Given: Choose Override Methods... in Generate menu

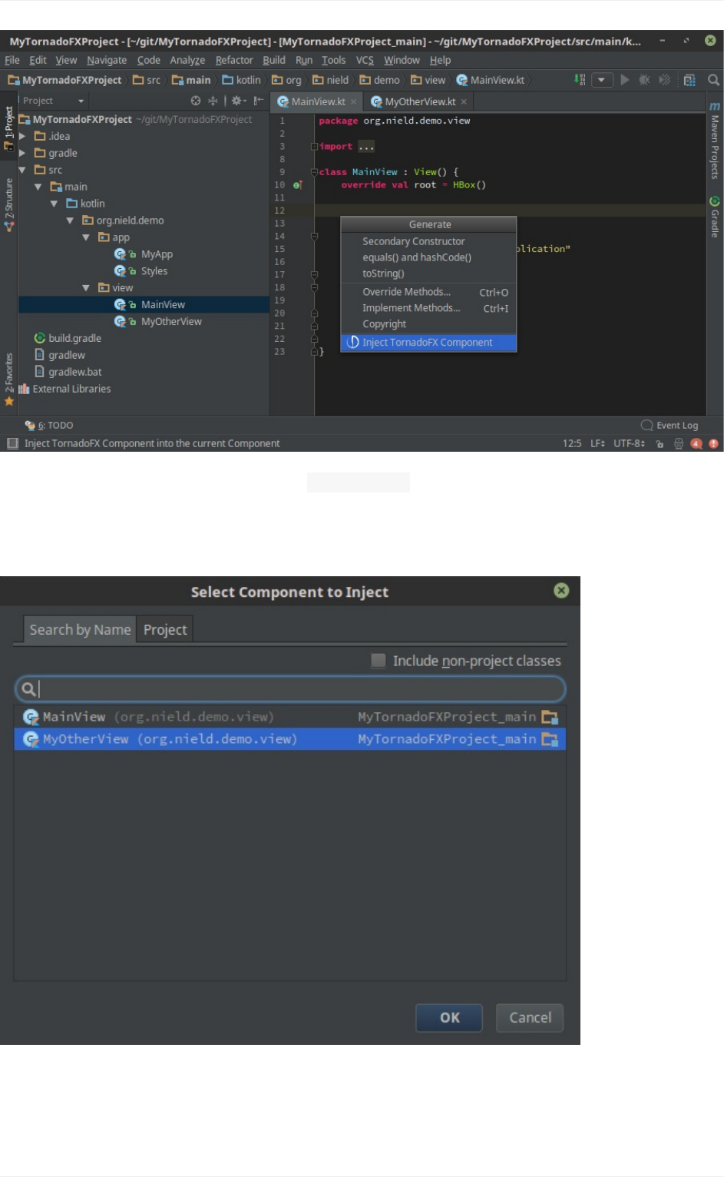Looking at the screenshot, I should [428, 292].
